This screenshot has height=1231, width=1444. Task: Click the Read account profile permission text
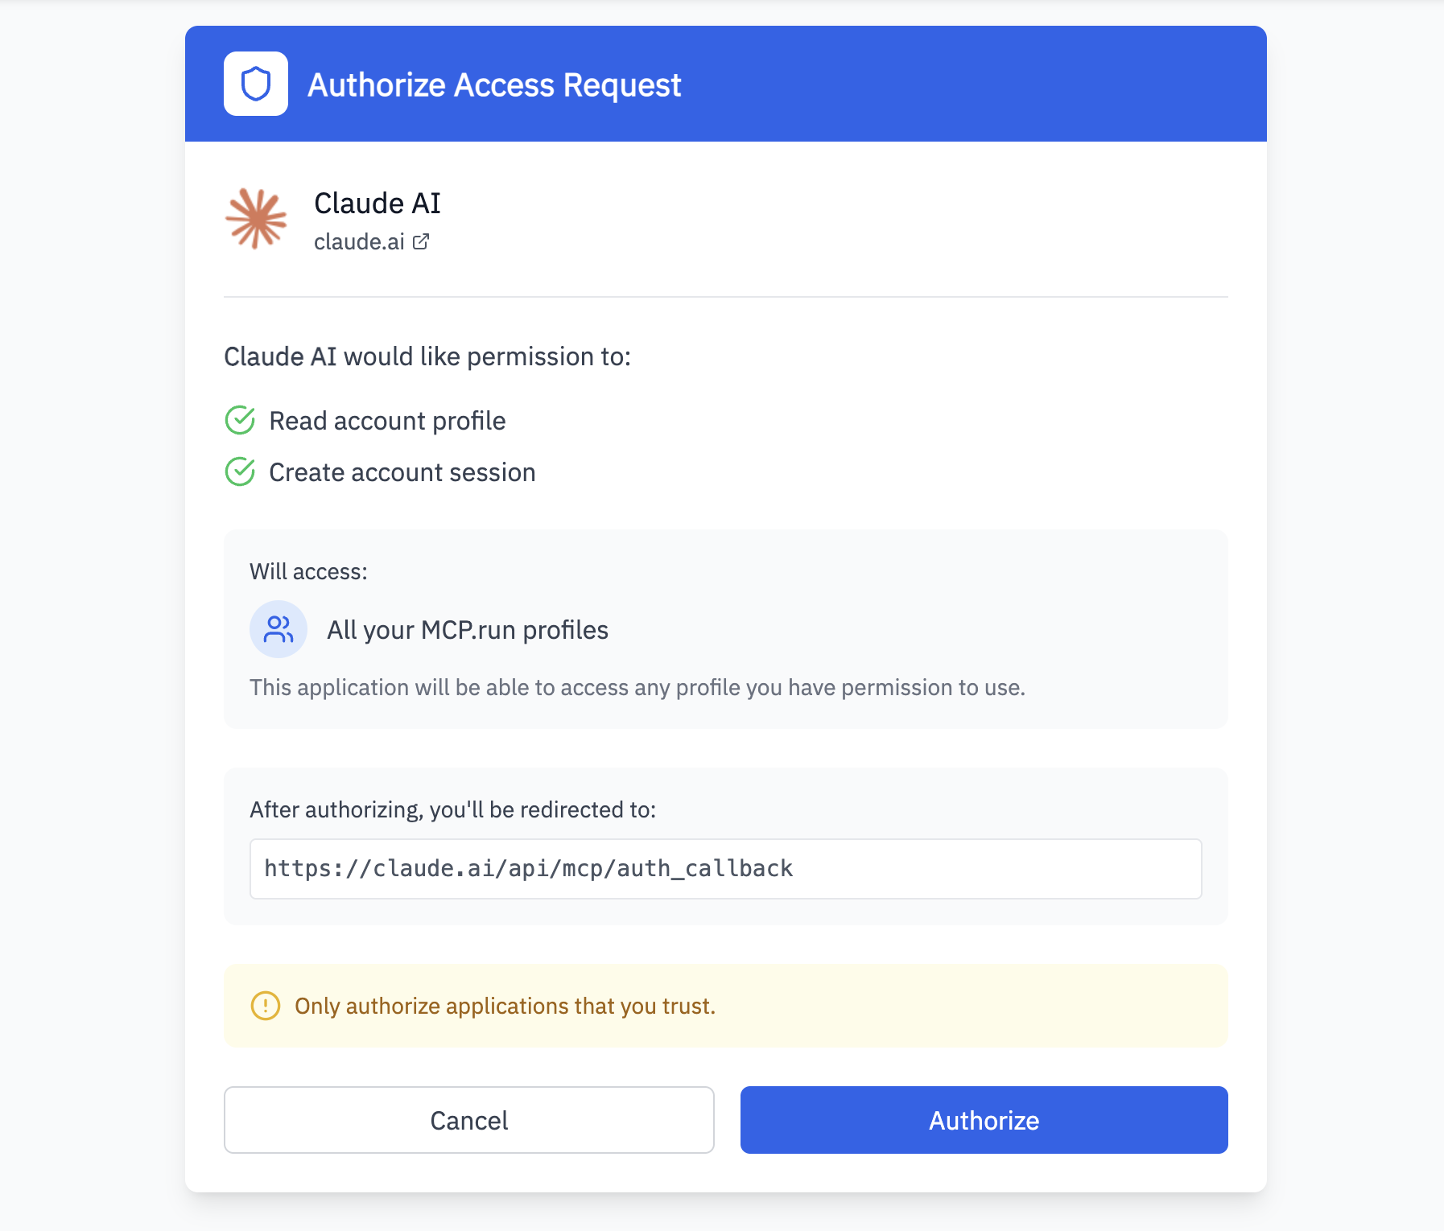[x=387, y=419]
